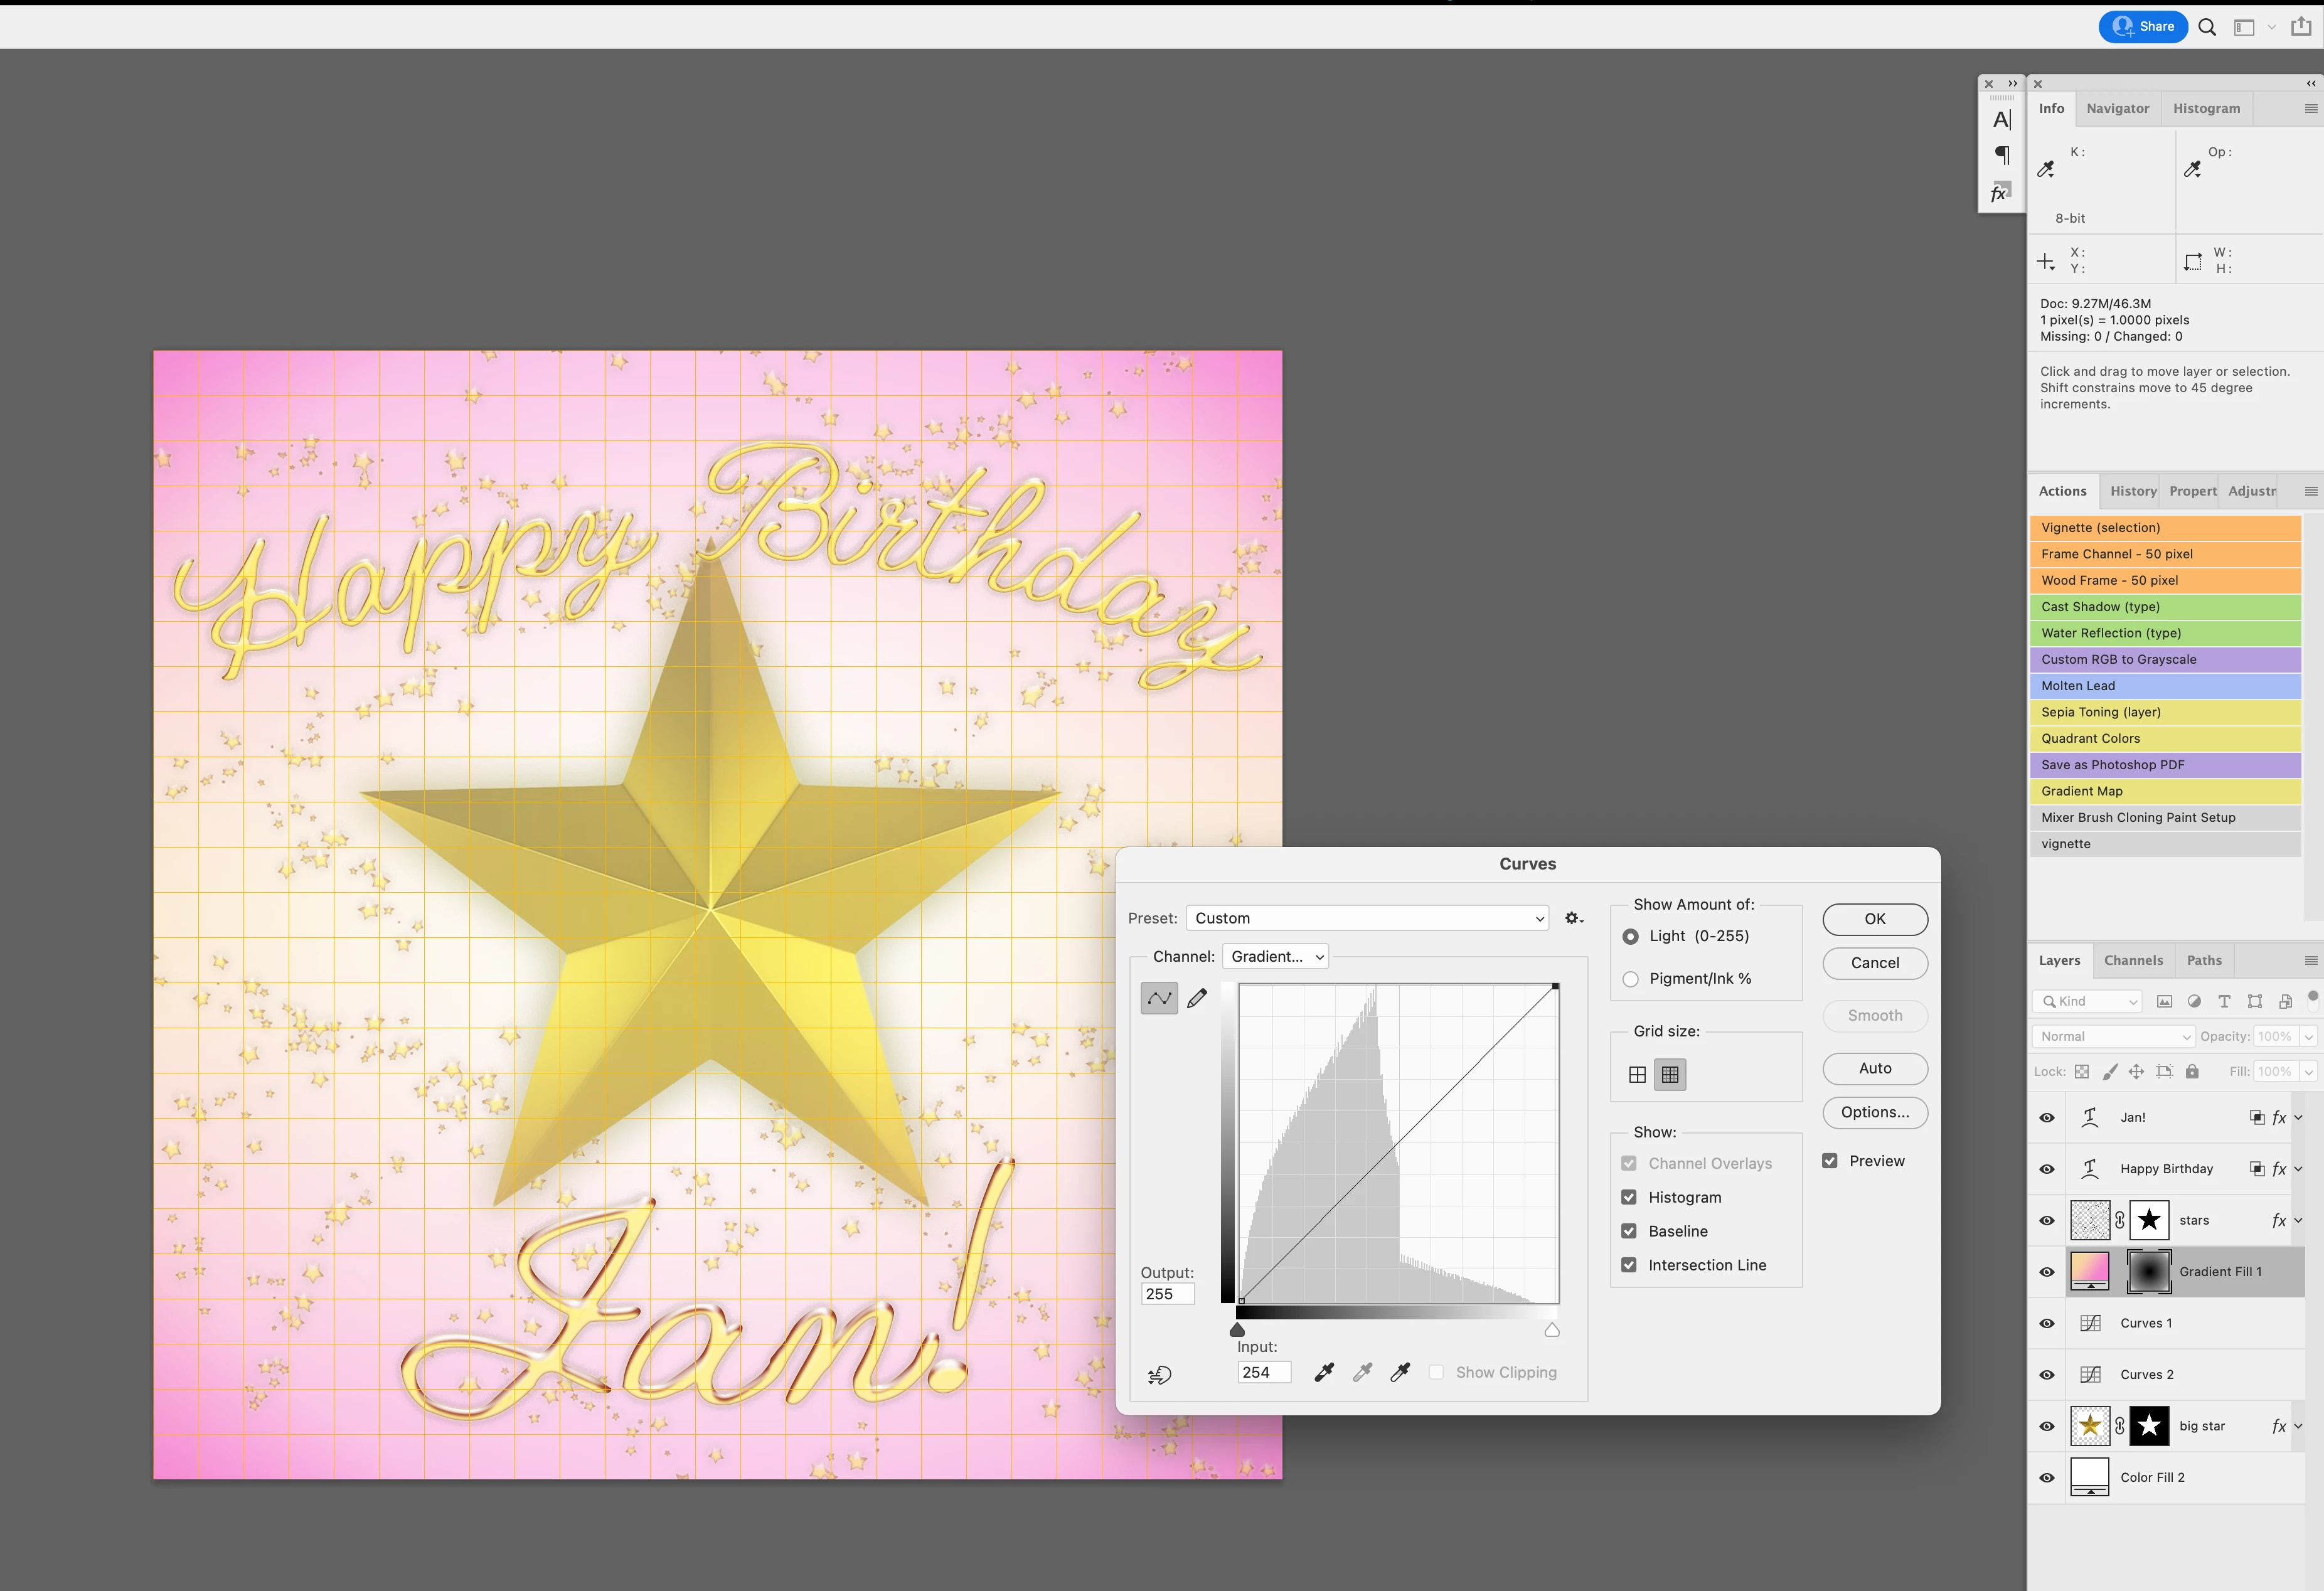This screenshot has width=2324, height=1591.
Task: Choose the detailed grid size icon
Action: pos(1670,1075)
